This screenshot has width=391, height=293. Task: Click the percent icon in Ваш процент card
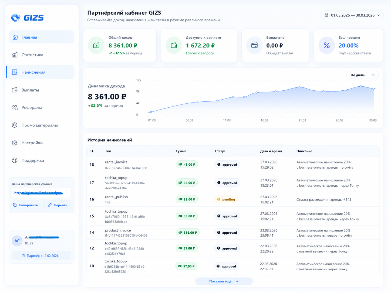(327, 45)
